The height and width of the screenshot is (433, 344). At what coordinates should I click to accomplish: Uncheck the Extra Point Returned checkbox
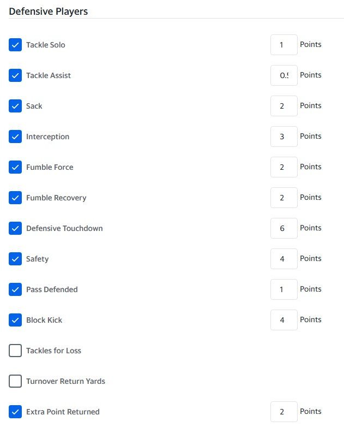tap(15, 412)
